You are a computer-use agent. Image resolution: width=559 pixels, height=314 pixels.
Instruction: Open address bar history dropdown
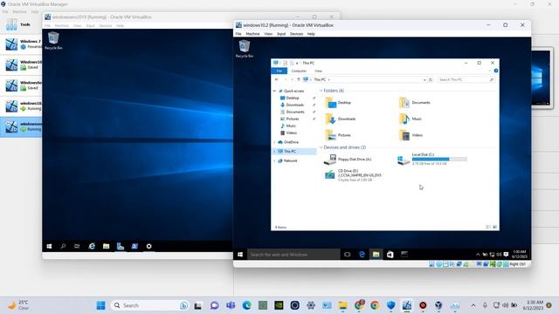coord(424,79)
